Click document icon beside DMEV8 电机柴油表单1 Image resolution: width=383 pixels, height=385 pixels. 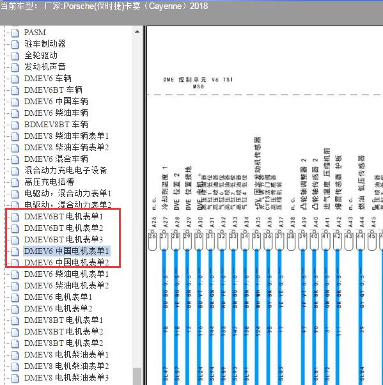15,355
